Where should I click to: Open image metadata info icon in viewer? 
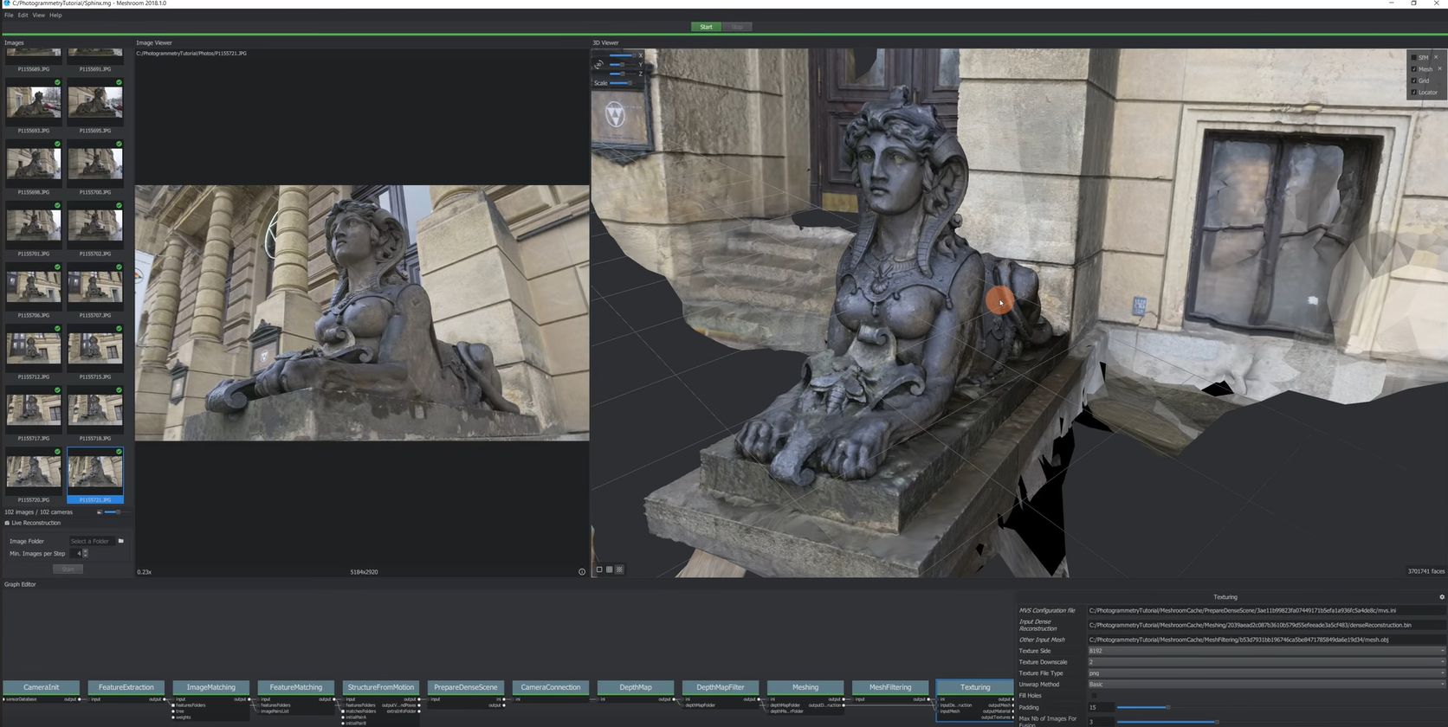click(x=582, y=571)
